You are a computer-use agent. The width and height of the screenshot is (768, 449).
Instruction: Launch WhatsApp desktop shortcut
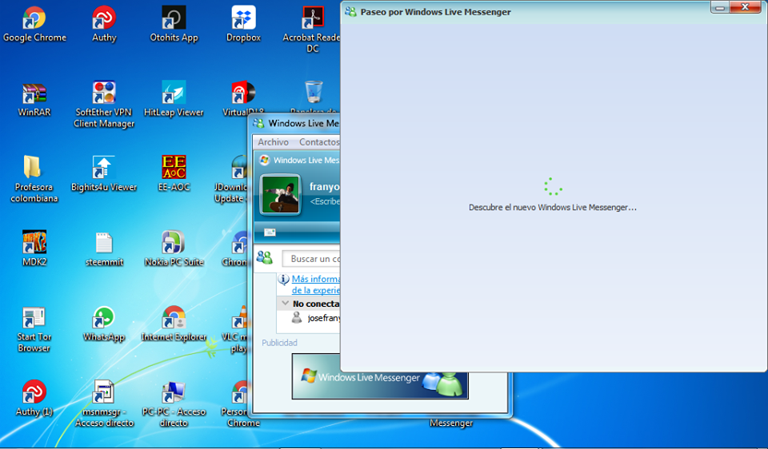(104, 324)
